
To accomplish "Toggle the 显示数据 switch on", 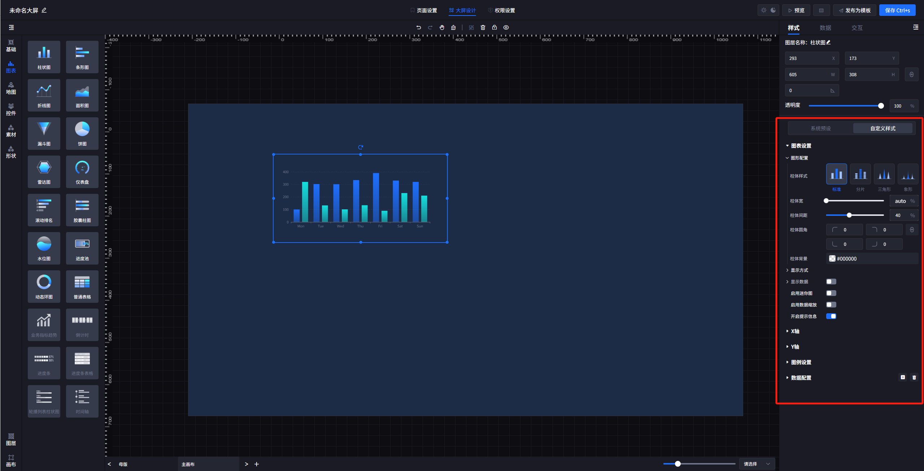I will pos(831,282).
